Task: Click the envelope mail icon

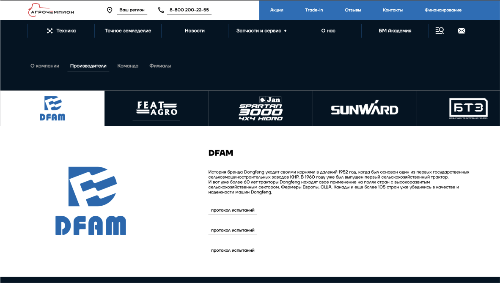Action: click(462, 31)
